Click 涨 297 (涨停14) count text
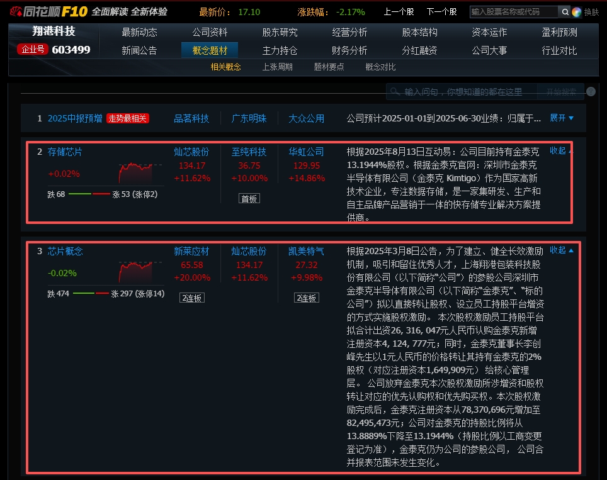Screen dimensions: 607x480 [x=138, y=294]
